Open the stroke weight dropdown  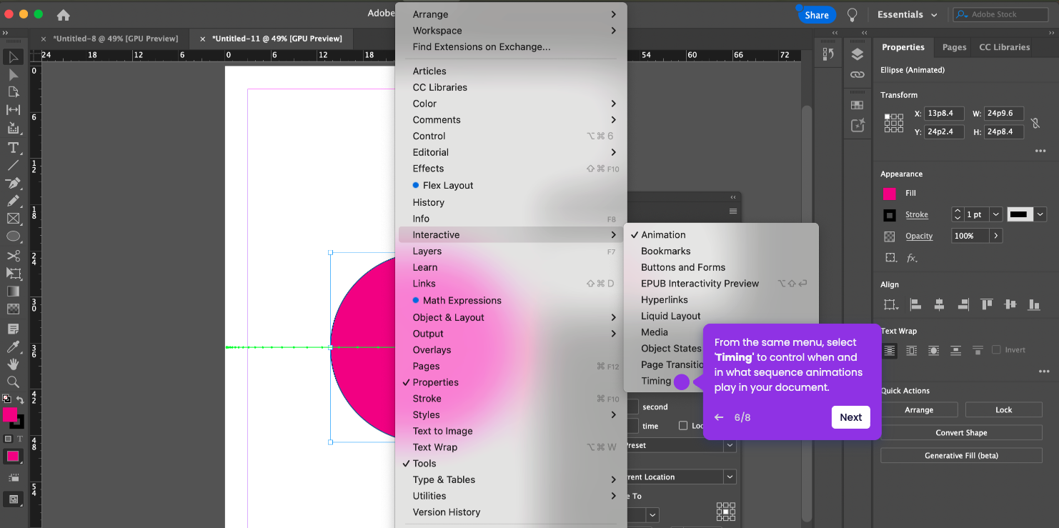coord(995,214)
